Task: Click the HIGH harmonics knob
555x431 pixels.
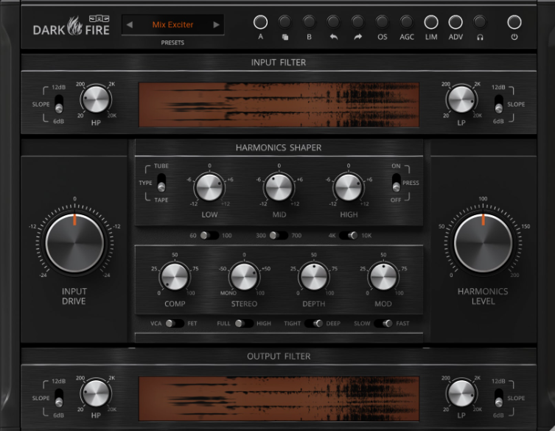Action: click(349, 187)
